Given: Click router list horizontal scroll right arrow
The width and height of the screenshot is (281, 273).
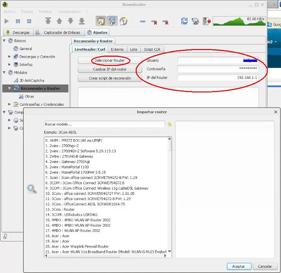Looking at the screenshot, I should click(x=165, y=256).
